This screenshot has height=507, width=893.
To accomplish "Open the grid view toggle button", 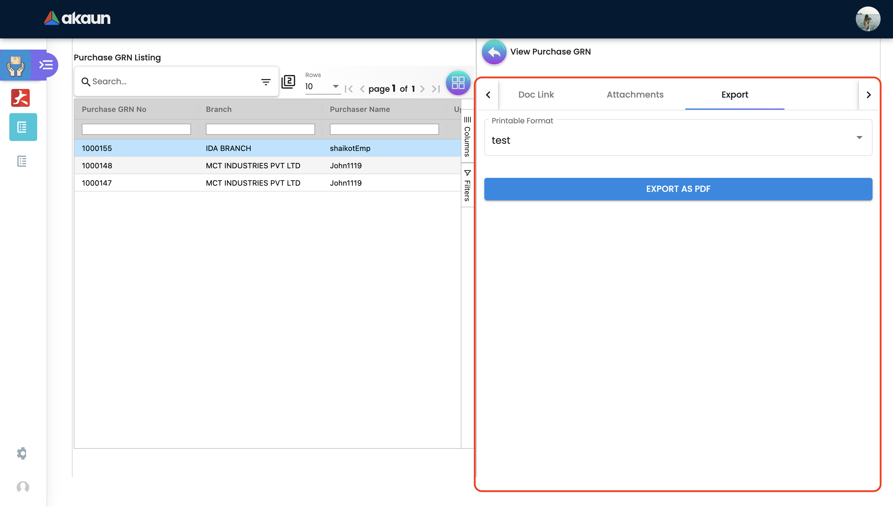I will [x=458, y=83].
